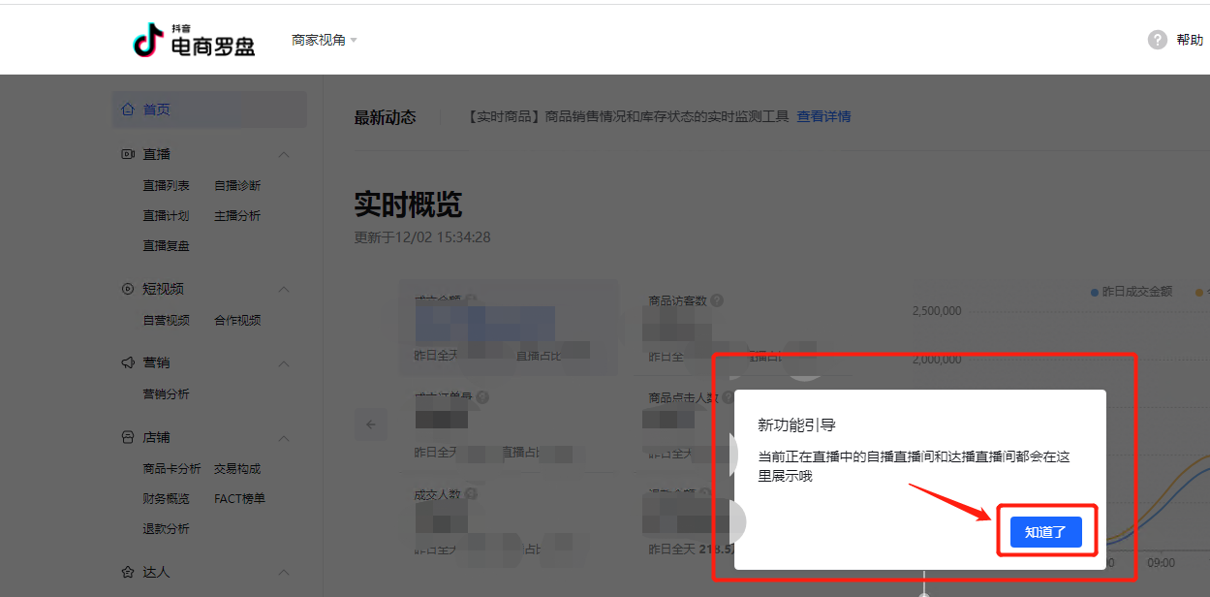The image size is (1210, 597).
Task: Click the Douyin 电商罗盘 logo
Action: [193, 40]
